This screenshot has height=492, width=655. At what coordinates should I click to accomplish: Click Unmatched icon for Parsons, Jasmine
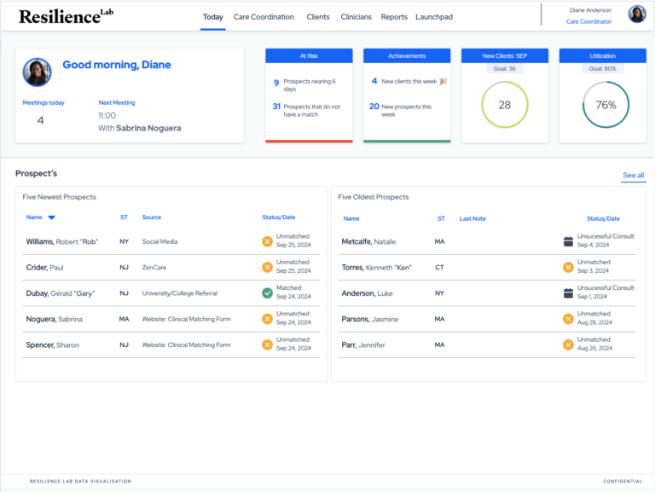pos(568,319)
